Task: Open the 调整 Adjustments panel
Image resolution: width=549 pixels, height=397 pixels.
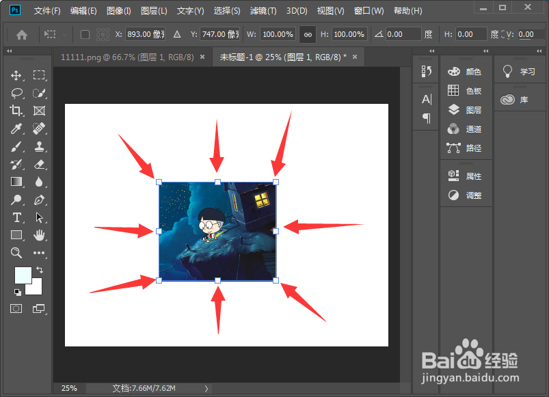Action: point(466,195)
